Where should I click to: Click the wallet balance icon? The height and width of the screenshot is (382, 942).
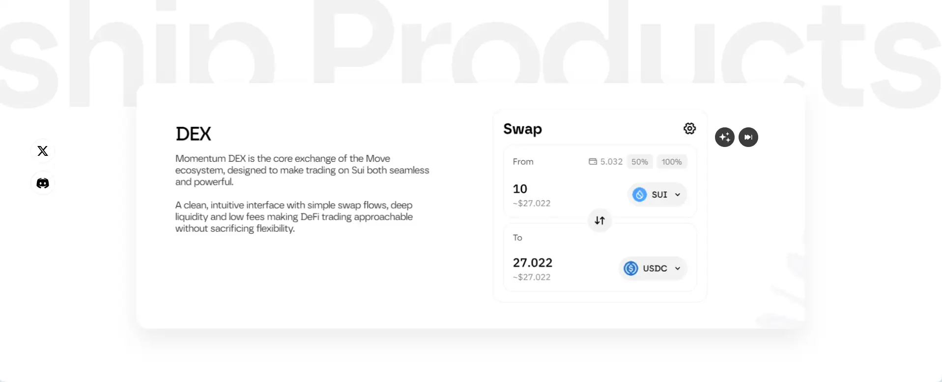[x=593, y=162]
